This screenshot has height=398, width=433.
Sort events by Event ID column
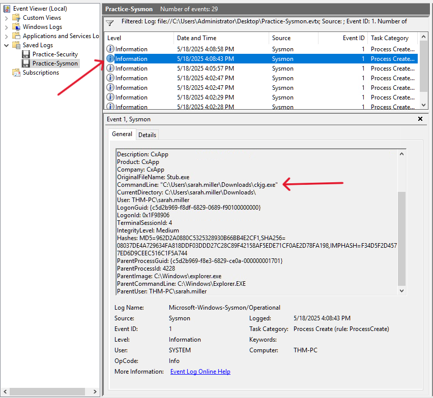click(353, 38)
